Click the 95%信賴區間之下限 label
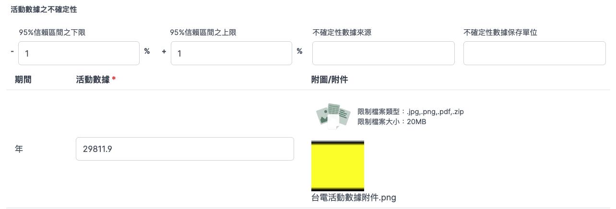 52,33
